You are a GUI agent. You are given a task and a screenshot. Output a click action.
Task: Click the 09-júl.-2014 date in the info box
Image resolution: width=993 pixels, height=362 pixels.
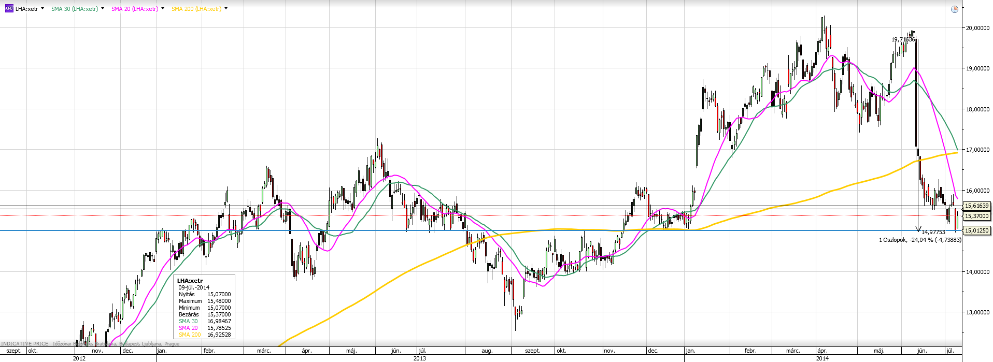tap(194, 287)
